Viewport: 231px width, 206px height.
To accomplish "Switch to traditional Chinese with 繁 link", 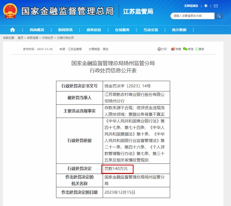I will pos(206,6).
